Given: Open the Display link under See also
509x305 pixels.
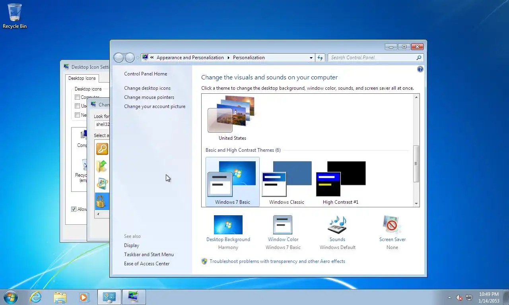Looking at the screenshot, I should [132, 245].
